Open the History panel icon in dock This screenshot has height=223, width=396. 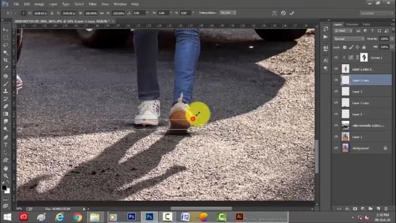[x=325, y=29]
